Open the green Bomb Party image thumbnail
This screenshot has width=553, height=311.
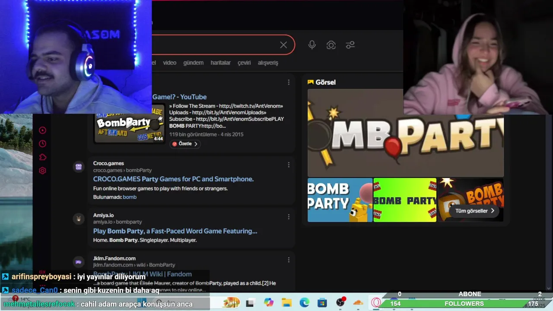click(x=405, y=200)
